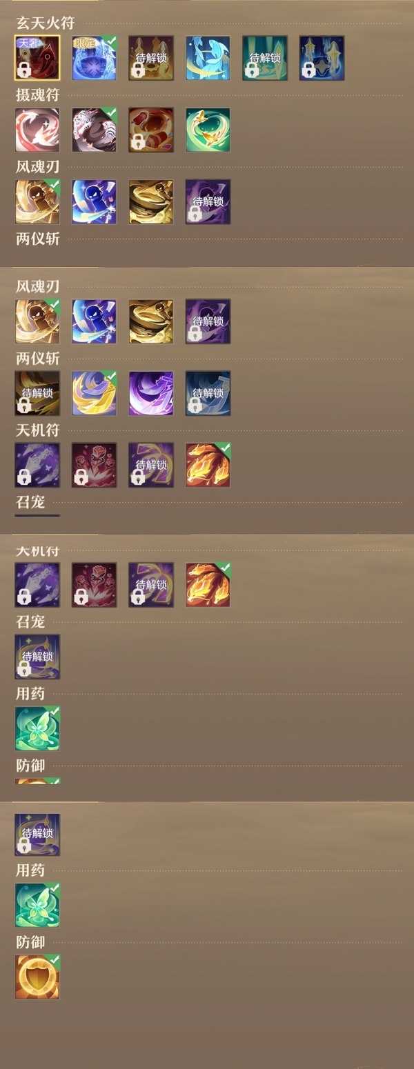Select the blue dolphin crescent 玄天火符 skin
The width and height of the screenshot is (414, 1069).
pos(208,58)
